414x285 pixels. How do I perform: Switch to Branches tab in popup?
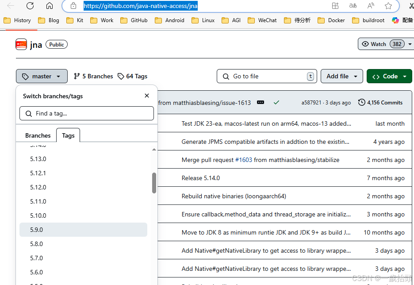(x=38, y=135)
